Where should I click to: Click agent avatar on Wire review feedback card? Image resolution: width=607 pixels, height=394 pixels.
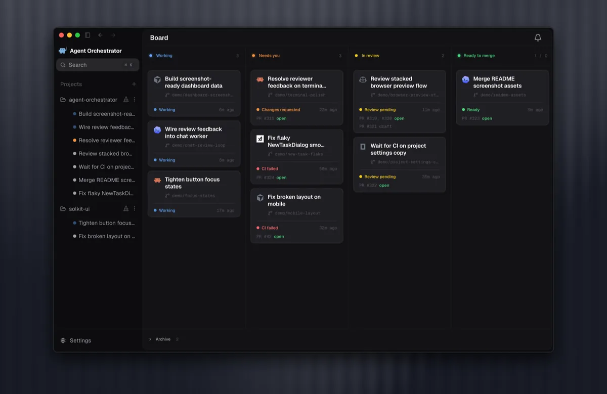tap(157, 130)
